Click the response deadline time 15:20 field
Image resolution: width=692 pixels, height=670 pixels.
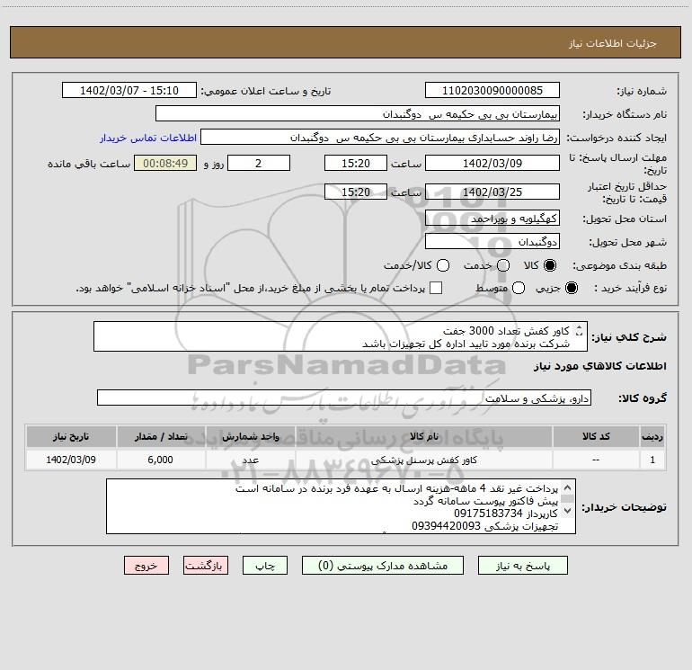pos(356,163)
